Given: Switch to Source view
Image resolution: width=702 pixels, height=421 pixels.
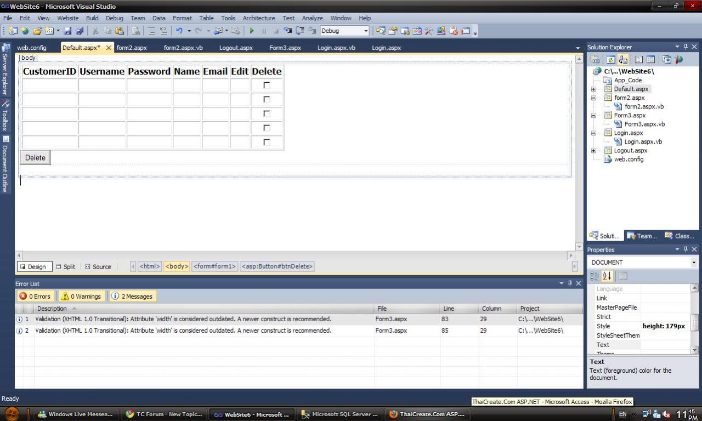Looking at the screenshot, I should click(98, 266).
